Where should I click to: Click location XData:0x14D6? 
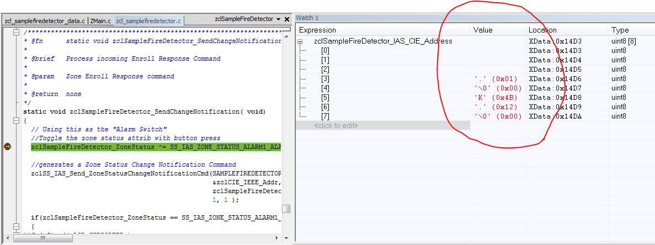[x=555, y=79]
